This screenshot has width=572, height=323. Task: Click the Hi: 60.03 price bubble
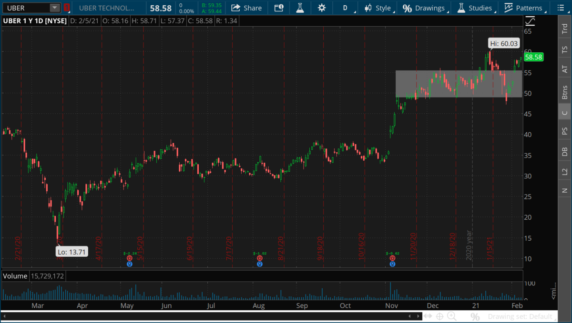[504, 43]
